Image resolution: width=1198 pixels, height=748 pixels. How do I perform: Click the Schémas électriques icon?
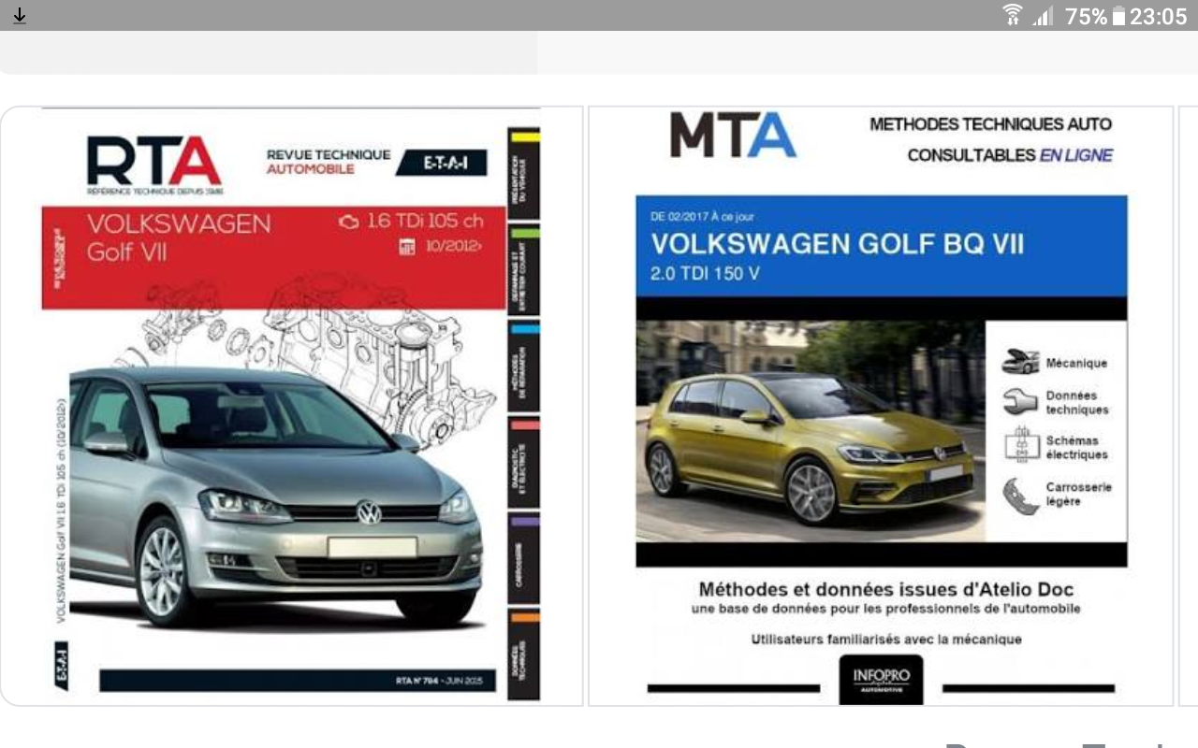pyautogui.click(x=1021, y=445)
